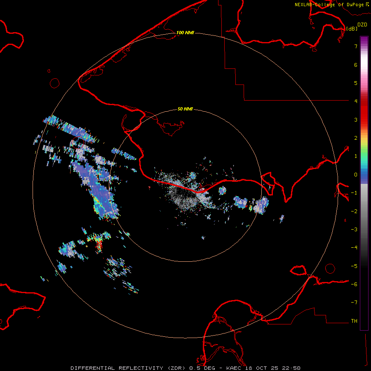Click the KAEC 18 OCT 25 22:50 timestamp
The width and height of the screenshot is (371, 371).
coord(263,368)
